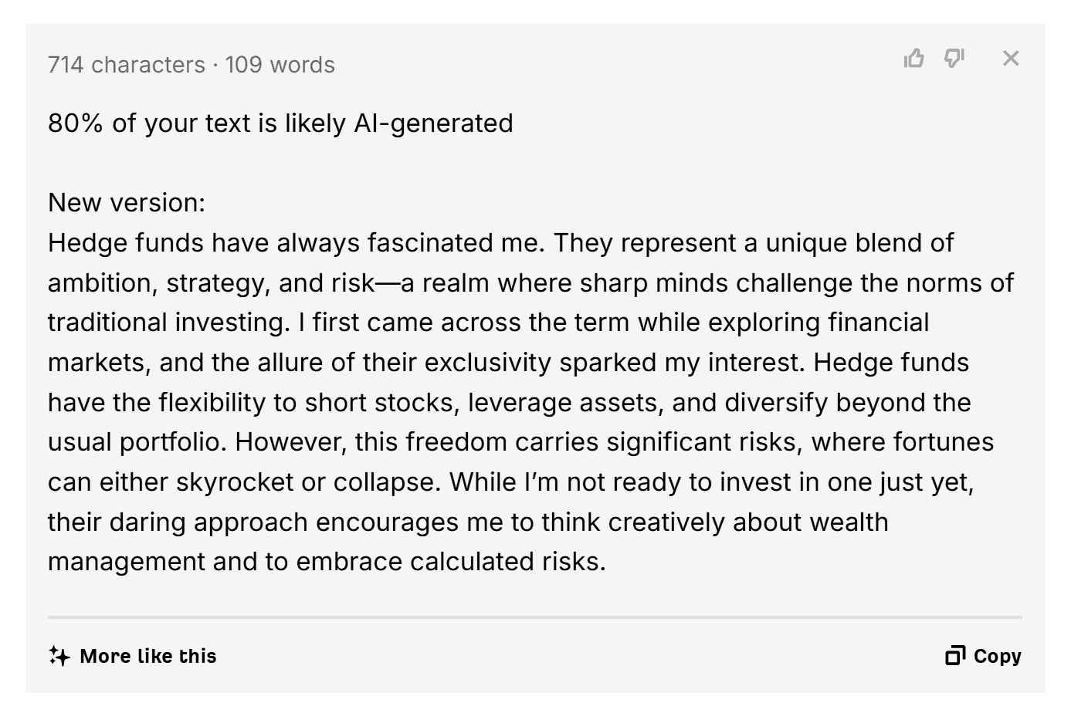Image resolution: width=1071 pixels, height=713 pixels.
Task: Click the phrase traditional investing
Action: (168, 323)
